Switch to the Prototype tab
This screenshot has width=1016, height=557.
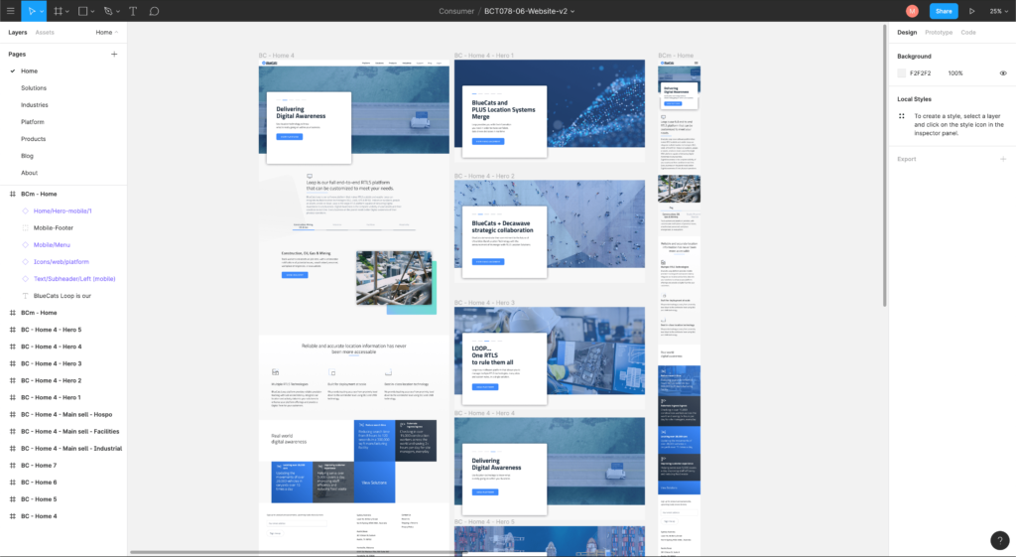pos(939,33)
